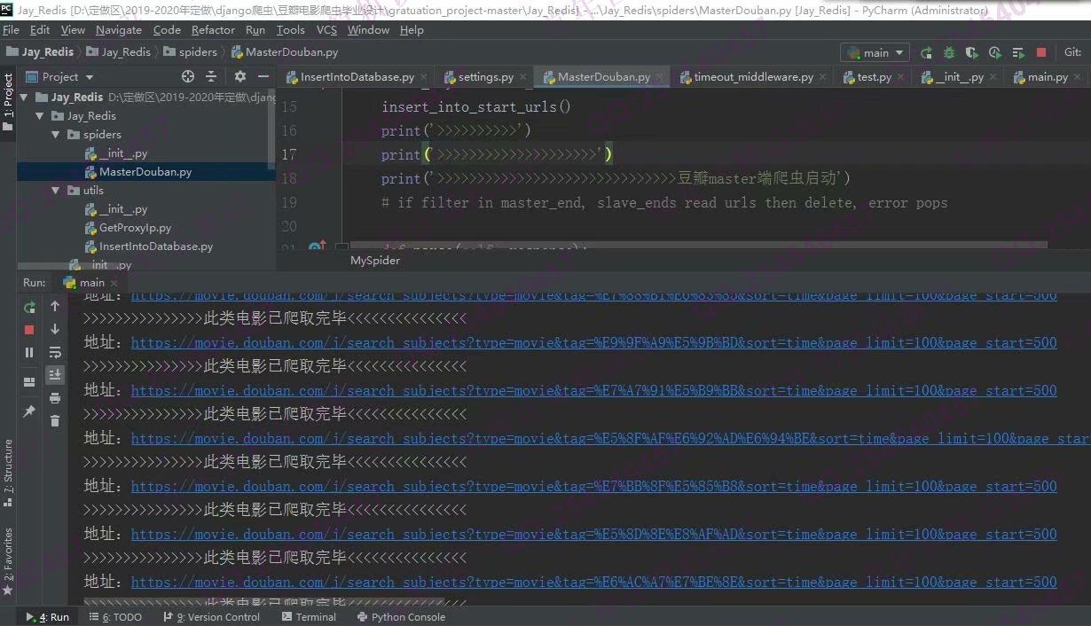Viewport: 1091px width, 626px height.
Task: Close the MasterDouban.py editor tab
Action: click(661, 77)
